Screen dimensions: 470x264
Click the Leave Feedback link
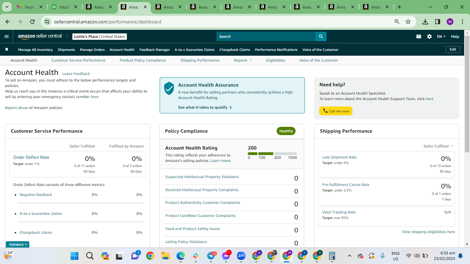pyautogui.click(x=76, y=74)
